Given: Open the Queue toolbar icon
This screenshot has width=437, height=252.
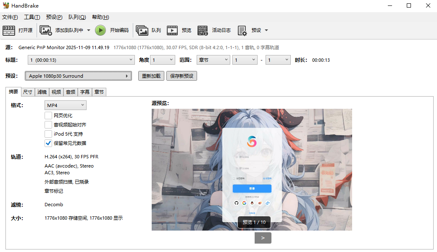Looking at the screenshot, I should point(142,30).
